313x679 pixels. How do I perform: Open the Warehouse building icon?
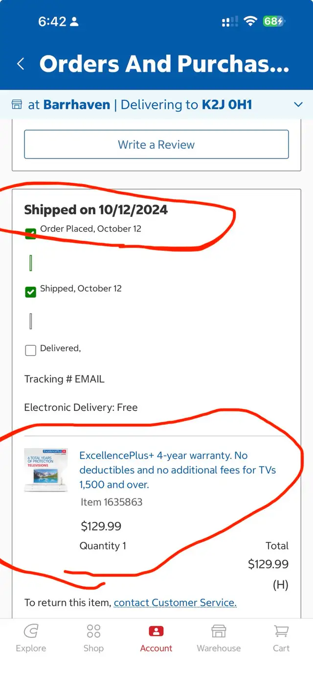pyautogui.click(x=219, y=631)
